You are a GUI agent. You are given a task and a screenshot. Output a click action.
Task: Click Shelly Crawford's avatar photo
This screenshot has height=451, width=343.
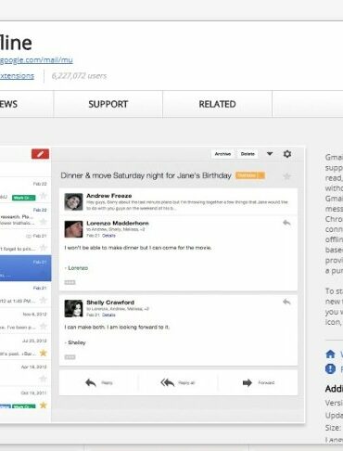73,308
